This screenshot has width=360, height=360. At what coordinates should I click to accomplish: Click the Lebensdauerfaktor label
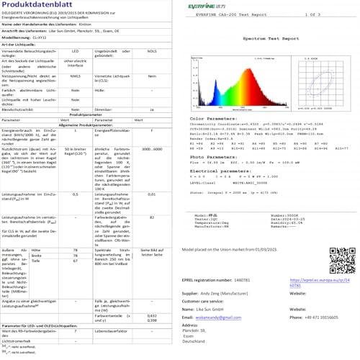click(x=111, y=331)
